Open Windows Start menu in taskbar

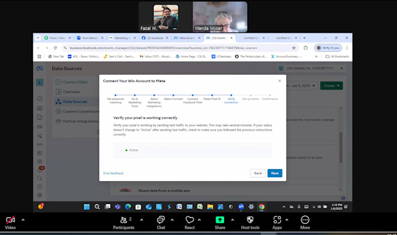click(x=86, y=206)
